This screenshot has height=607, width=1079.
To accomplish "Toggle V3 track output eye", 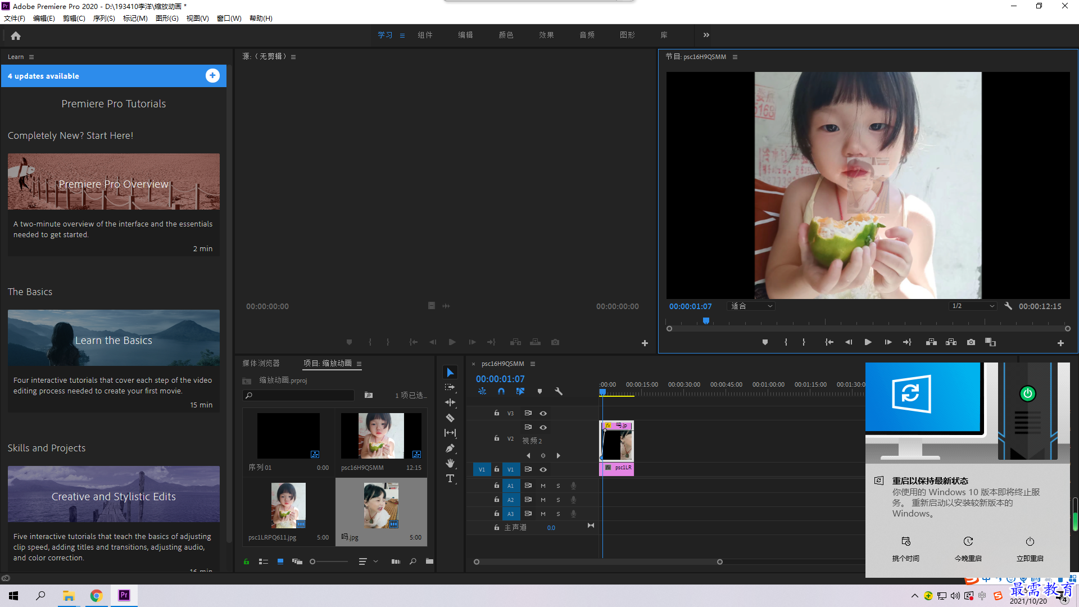I will [543, 413].
